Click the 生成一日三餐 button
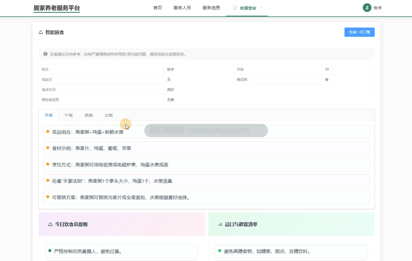The height and width of the screenshot is (261, 412). [x=359, y=32]
